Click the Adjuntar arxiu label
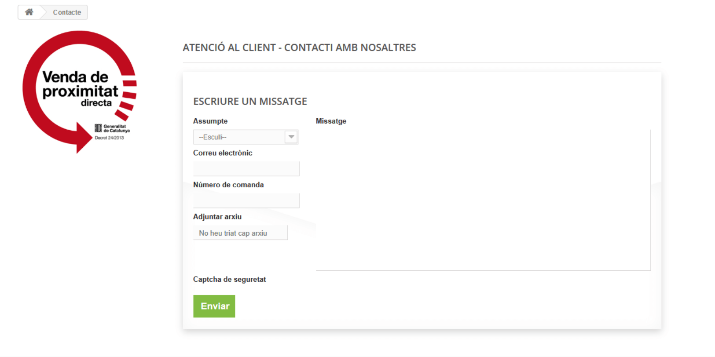The width and height of the screenshot is (715, 357). point(217,217)
